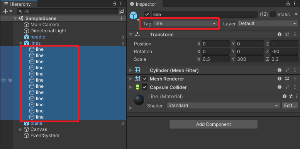The image size is (300, 149).
Task: Open the create-object dropdown arrow beside plus
Action: click(x=11, y=12)
